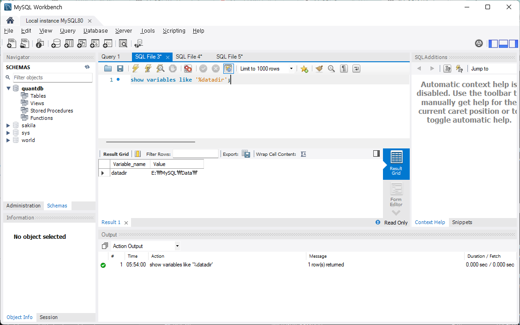Stop the running query with hand icon

173,69
